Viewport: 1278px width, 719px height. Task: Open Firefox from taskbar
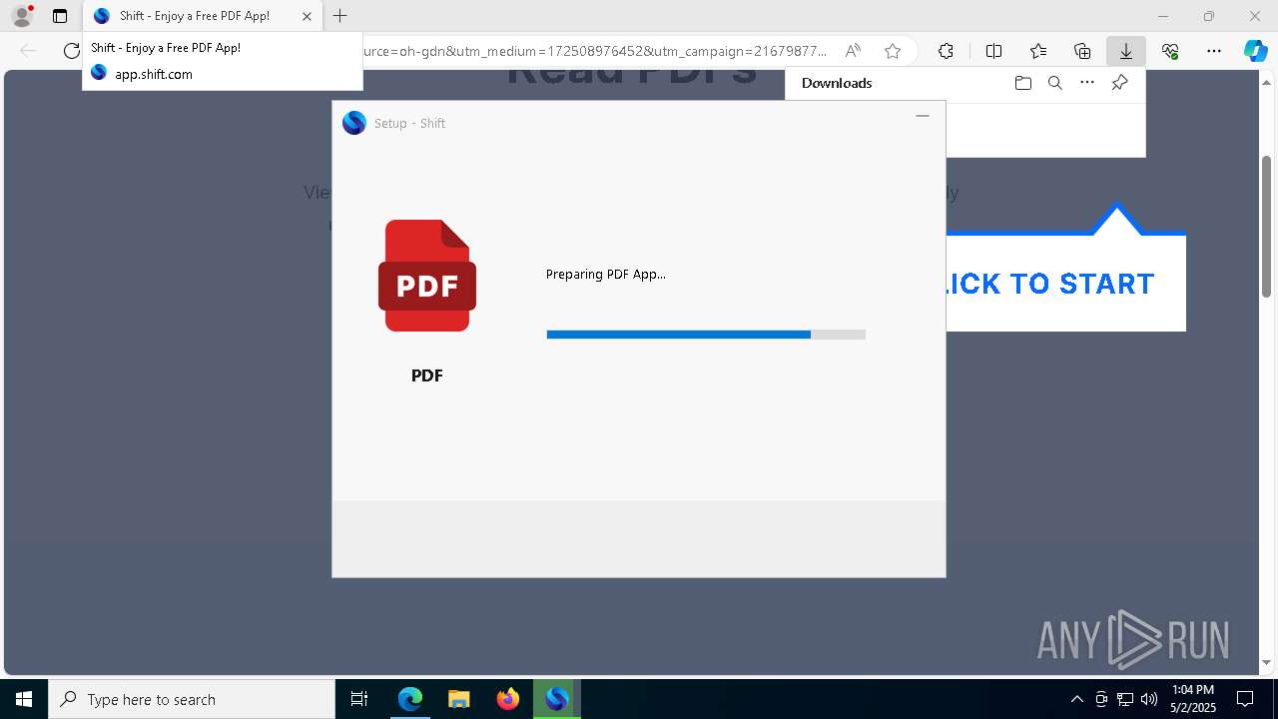[x=508, y=699]
